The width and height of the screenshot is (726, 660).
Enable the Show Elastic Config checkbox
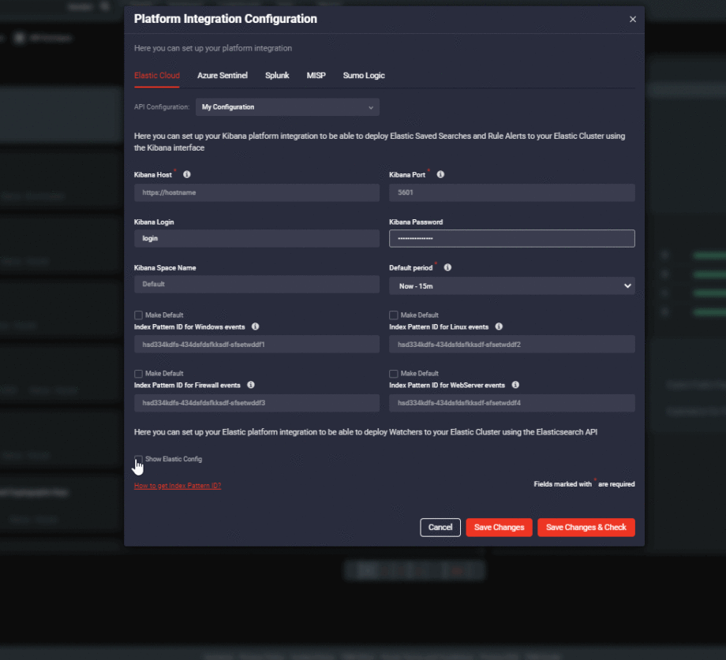[138, 459]
